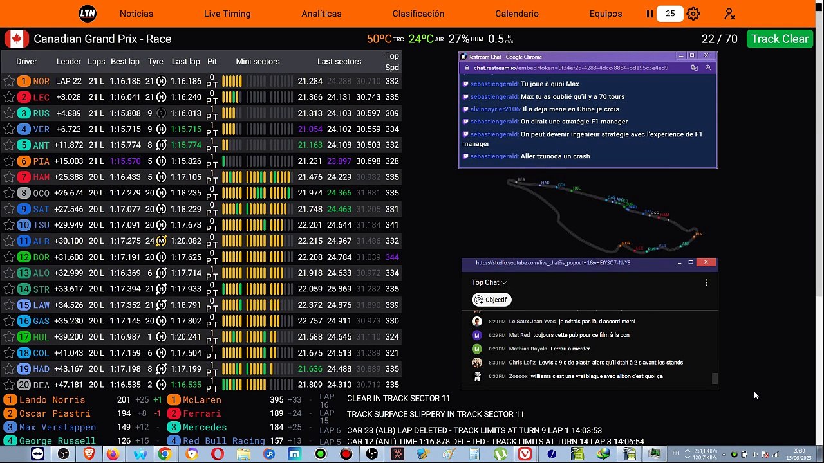Launch Vivaldi from the taskbar

click(526, 454)
